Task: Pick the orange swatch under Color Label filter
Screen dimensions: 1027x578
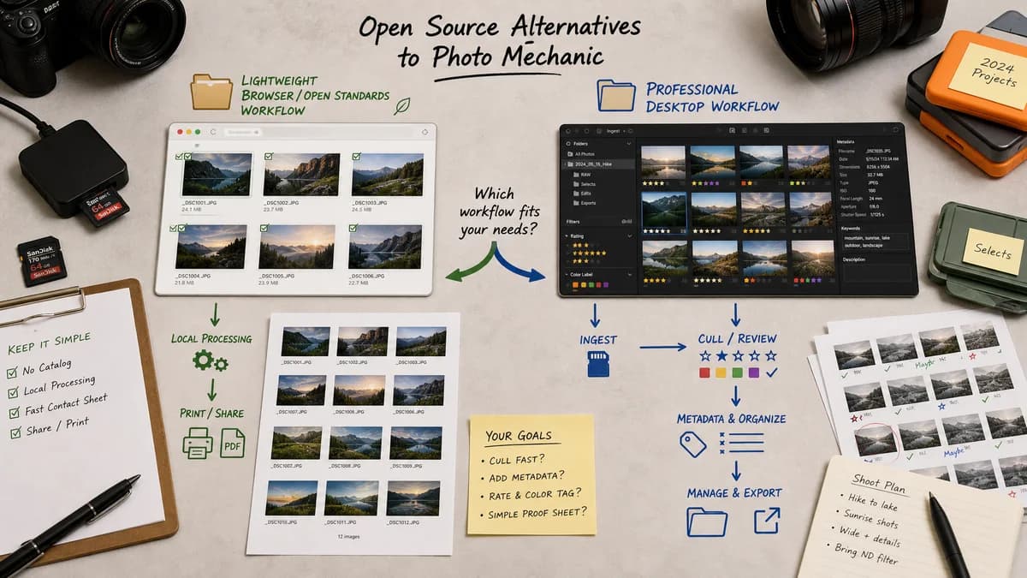Action: 575,284
